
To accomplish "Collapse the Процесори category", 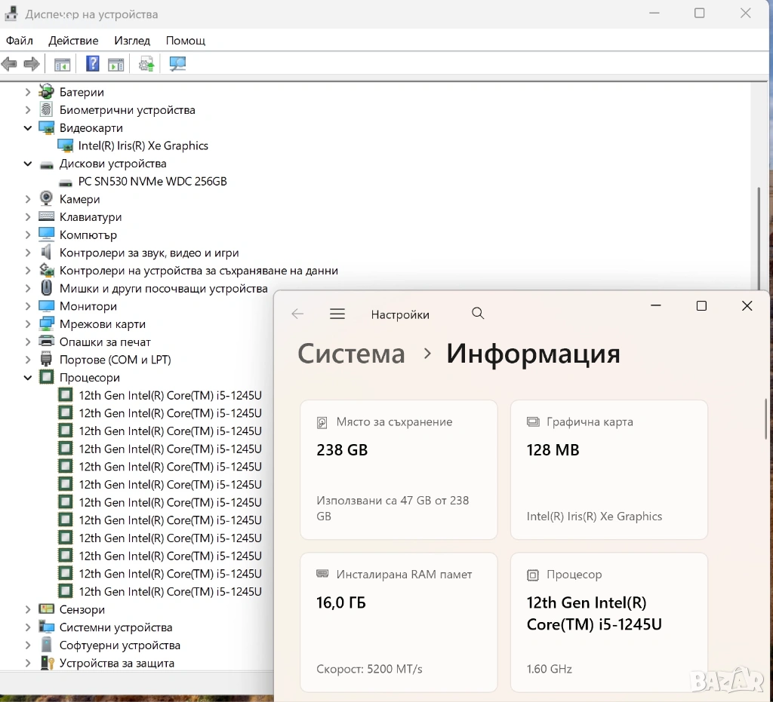I will click(28, 378).
